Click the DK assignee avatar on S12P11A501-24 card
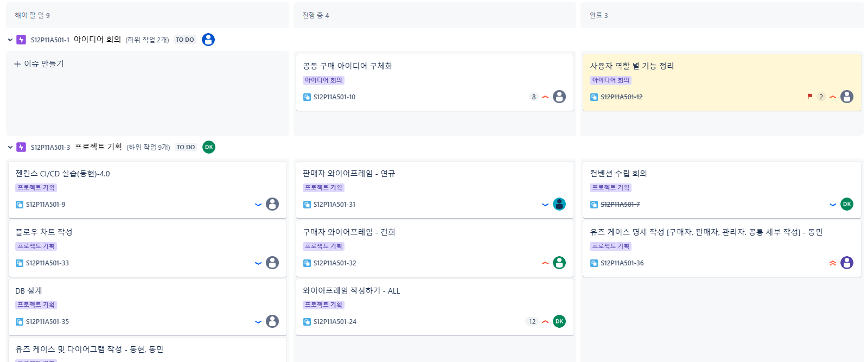This screenshot has width=867, height=362. (559, 321)
